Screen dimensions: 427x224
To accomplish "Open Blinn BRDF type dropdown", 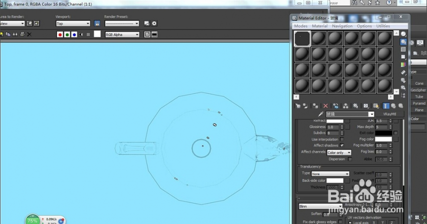I will (320, 206).
